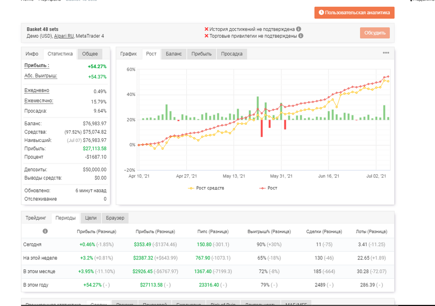Open Пользовательская аналитика

tap(354, 13)
